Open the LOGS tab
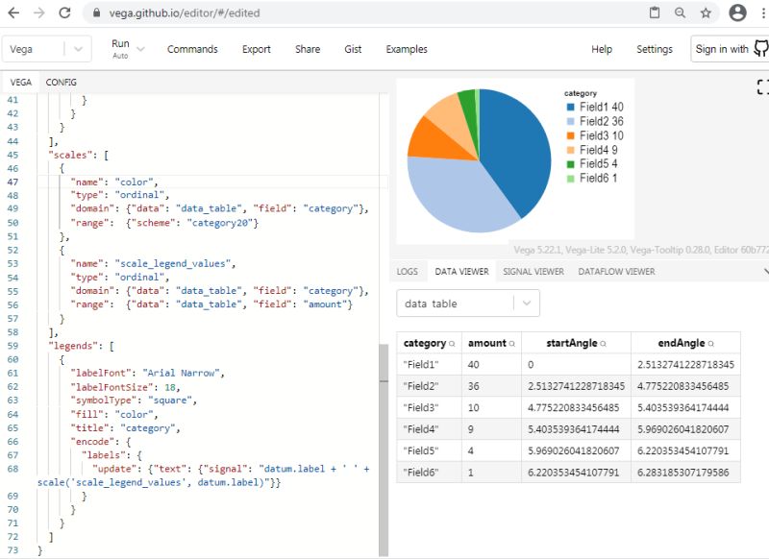The height and width of the screenshot is (559, 769). click(408, 271)
